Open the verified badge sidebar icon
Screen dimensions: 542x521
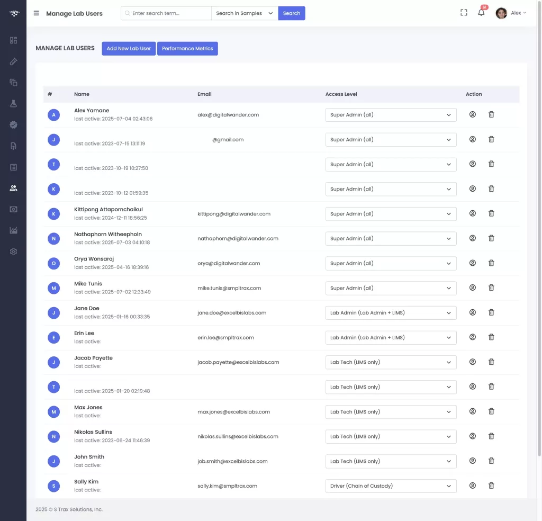click(13, 125)
